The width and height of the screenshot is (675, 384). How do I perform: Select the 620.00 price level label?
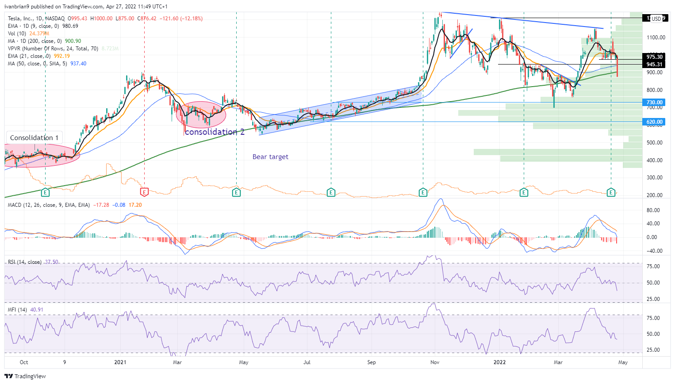(654, 122)
